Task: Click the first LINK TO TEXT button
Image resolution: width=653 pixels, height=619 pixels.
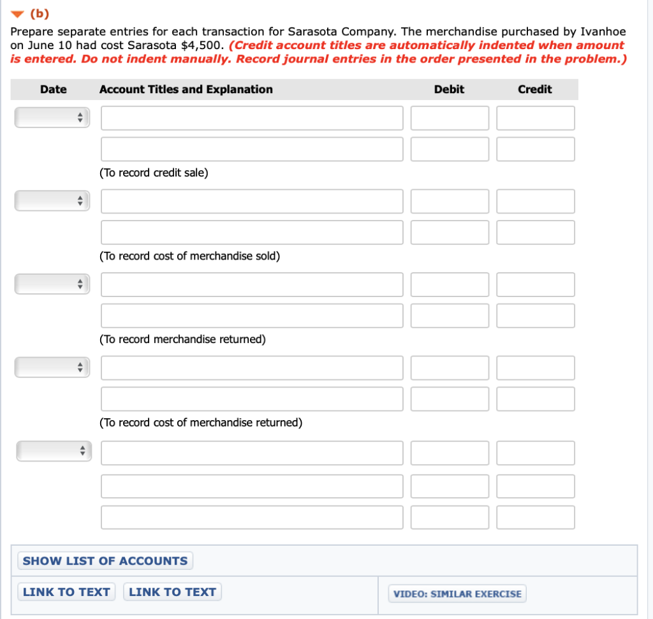Action: tap(66, 592)
